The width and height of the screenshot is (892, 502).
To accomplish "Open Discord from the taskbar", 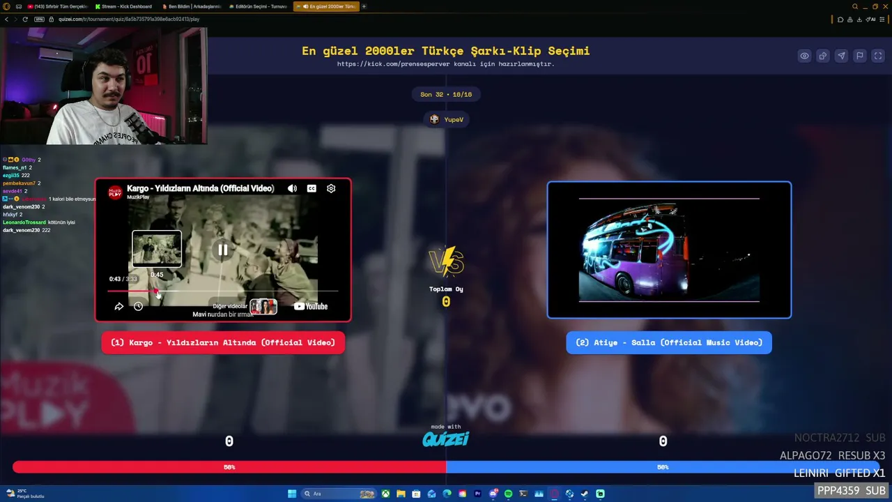I will pos(493,494).
